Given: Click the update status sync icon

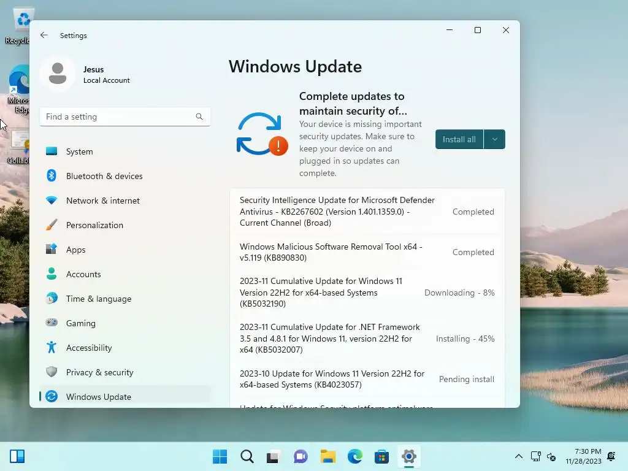Looking at the screenshot, I should point(262,134).
